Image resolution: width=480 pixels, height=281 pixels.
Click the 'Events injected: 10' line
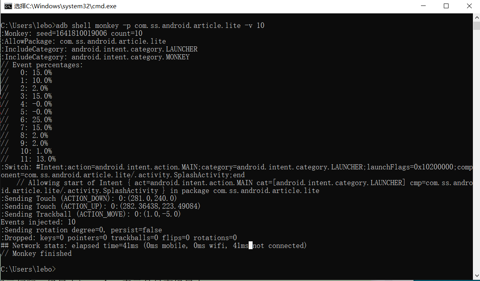[x=38, y=222]
